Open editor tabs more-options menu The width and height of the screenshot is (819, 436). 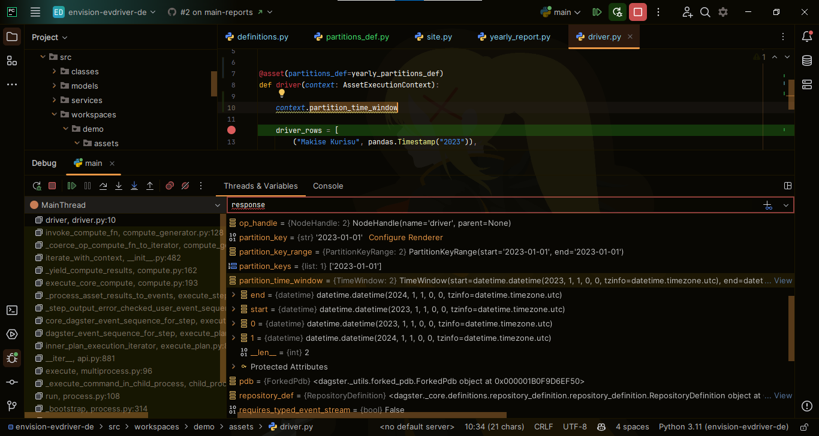(x=783, y=37)
